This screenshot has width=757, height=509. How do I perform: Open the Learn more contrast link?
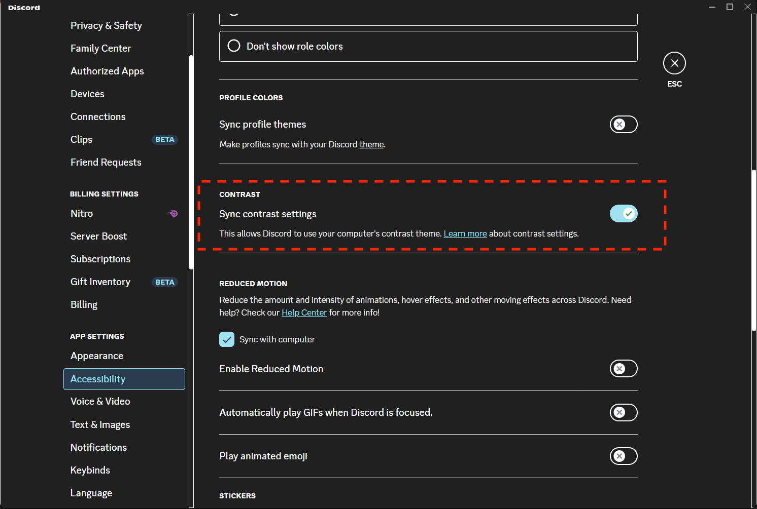pyautogui.click(x=465, y=234)
